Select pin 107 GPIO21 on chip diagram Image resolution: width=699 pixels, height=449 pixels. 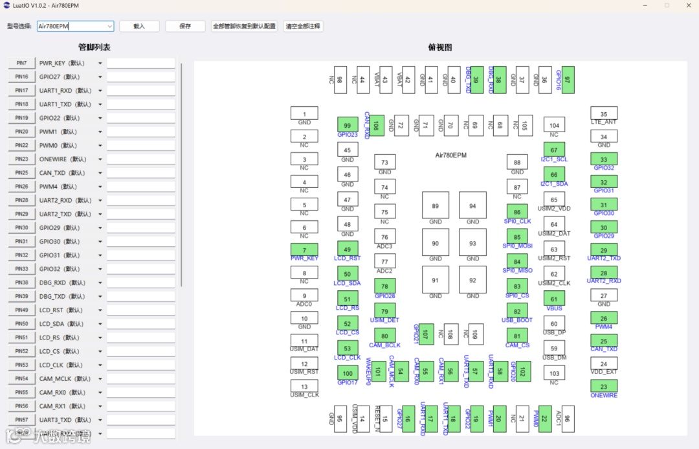(x=427, y=334)
